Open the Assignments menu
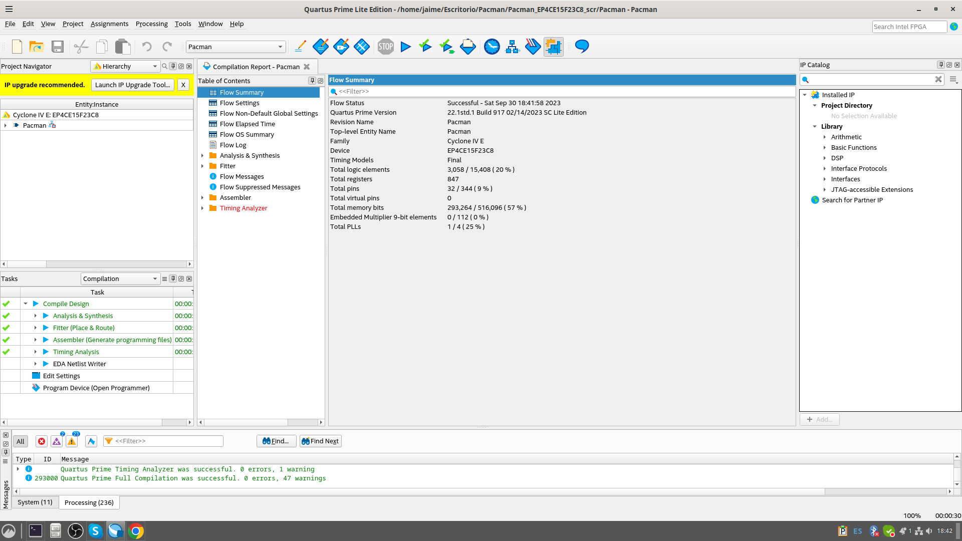Viewport: 962px width, 541px height. click(x=109, y=24)
